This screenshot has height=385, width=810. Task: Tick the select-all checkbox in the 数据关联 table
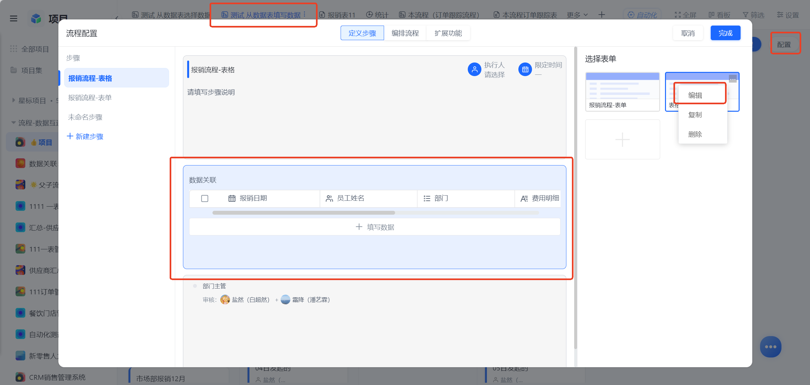[x=205, y=198]
